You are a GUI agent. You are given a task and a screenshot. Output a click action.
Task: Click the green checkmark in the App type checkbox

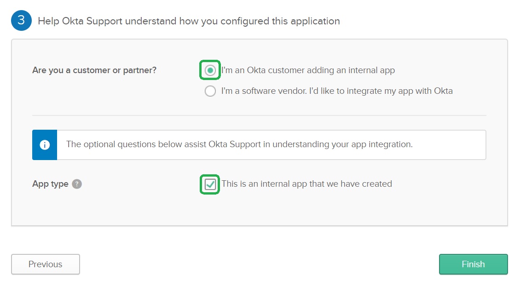(210, 184)
